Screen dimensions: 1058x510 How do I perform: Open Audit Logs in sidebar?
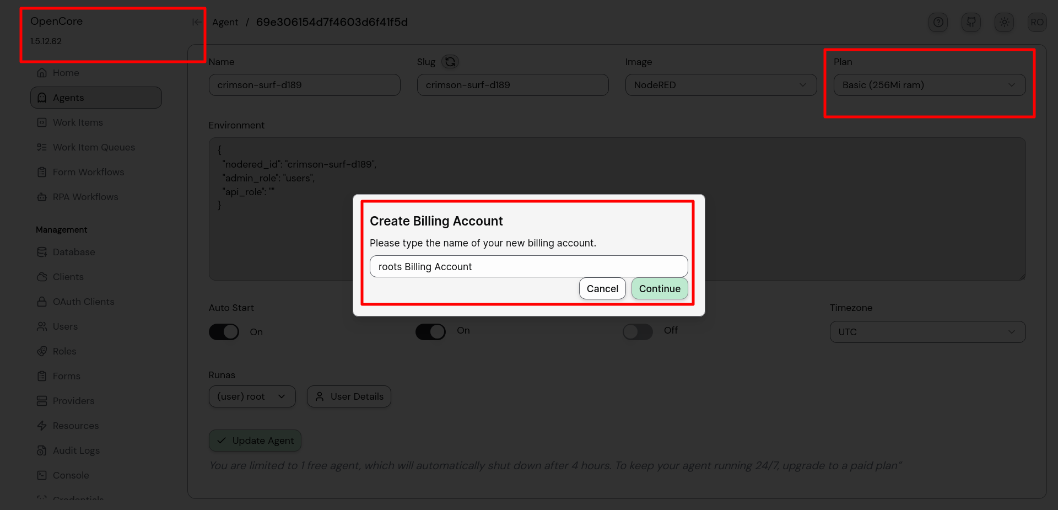76,450
